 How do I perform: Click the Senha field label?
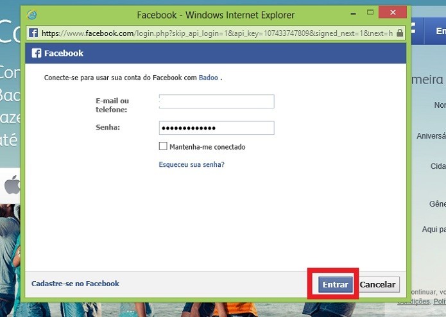[108, 127]
